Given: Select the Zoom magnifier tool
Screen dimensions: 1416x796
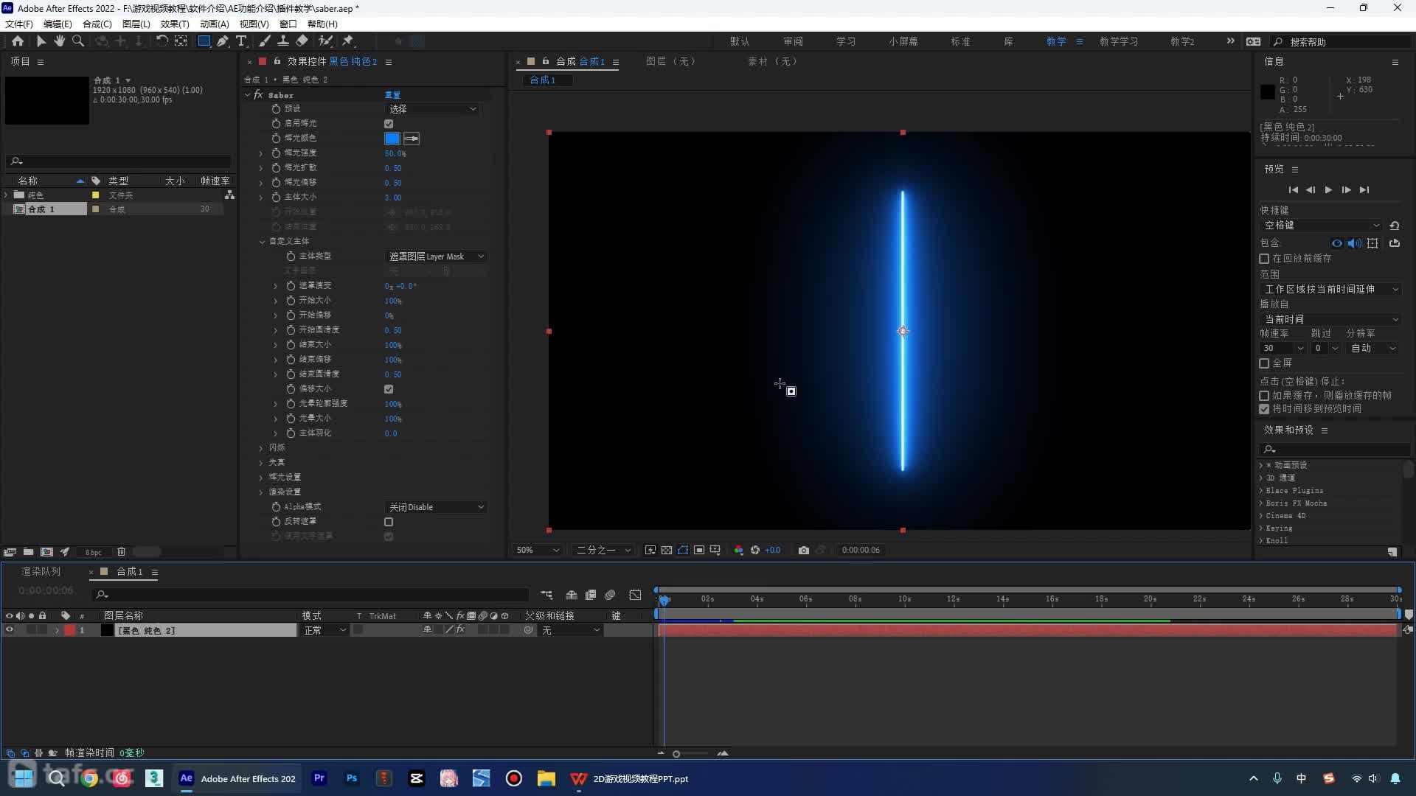Looking at the screenshot, I should 78,41.
